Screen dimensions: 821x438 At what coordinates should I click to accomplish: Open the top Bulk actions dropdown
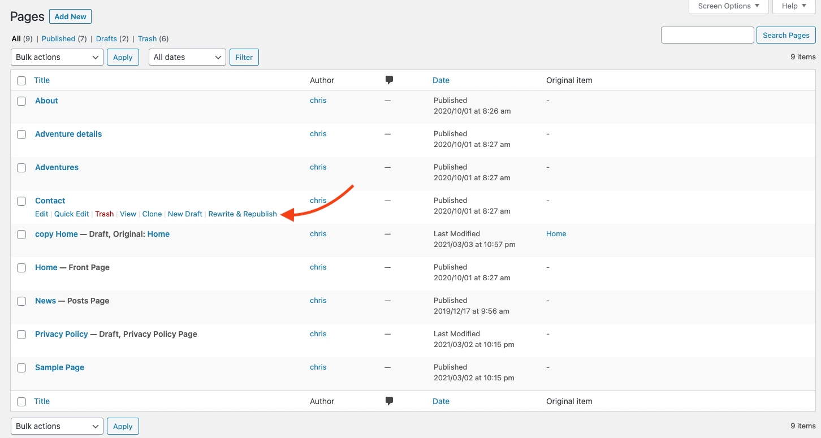(57, 57)
